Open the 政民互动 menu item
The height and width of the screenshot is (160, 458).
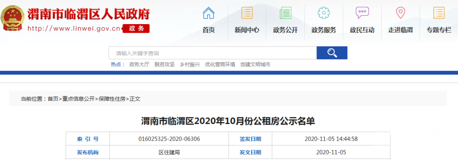click(362, 30)
